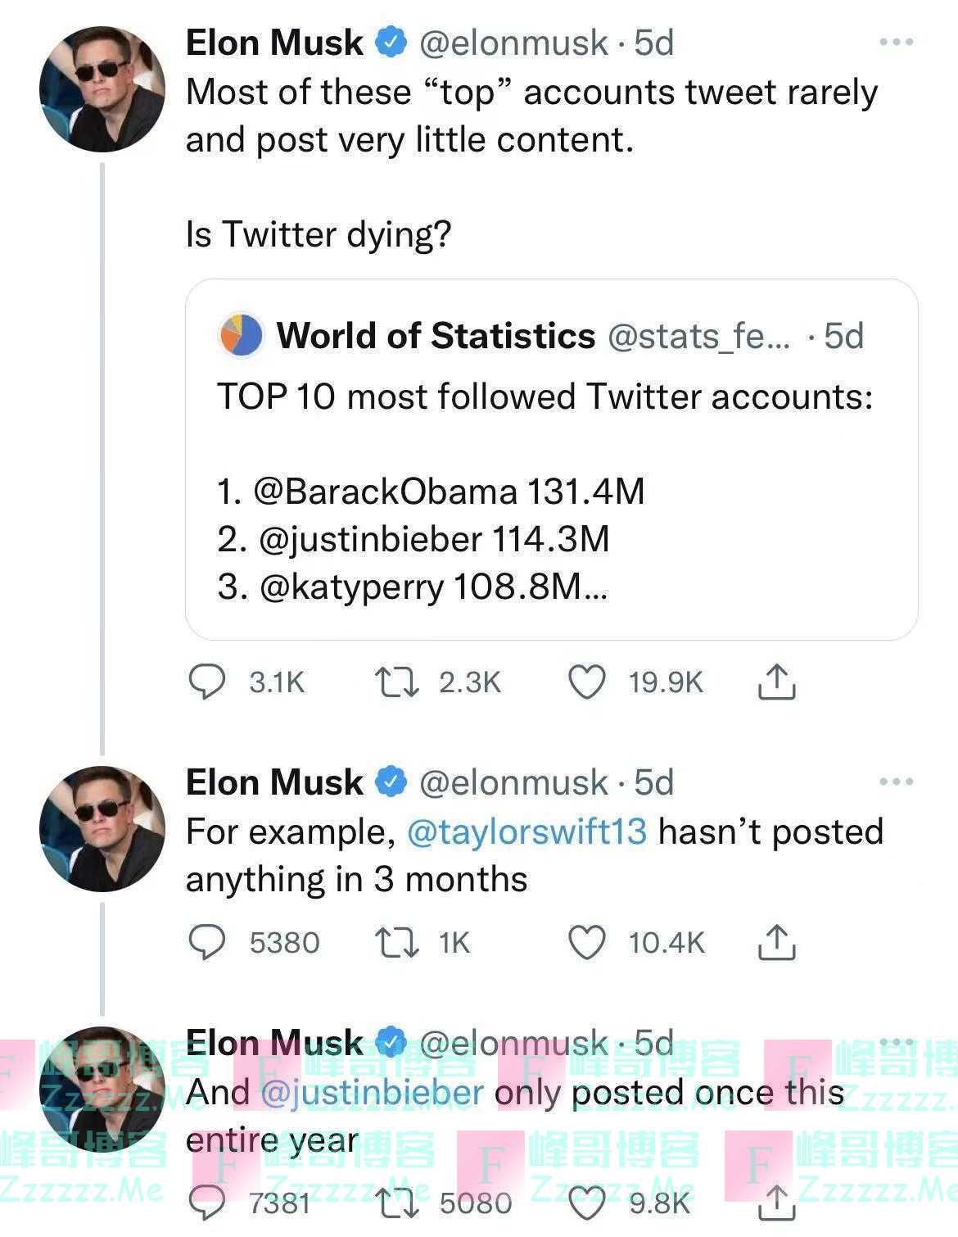
Task: Open the @justinbieber mention link
Action: click(x=372, y=1093)
